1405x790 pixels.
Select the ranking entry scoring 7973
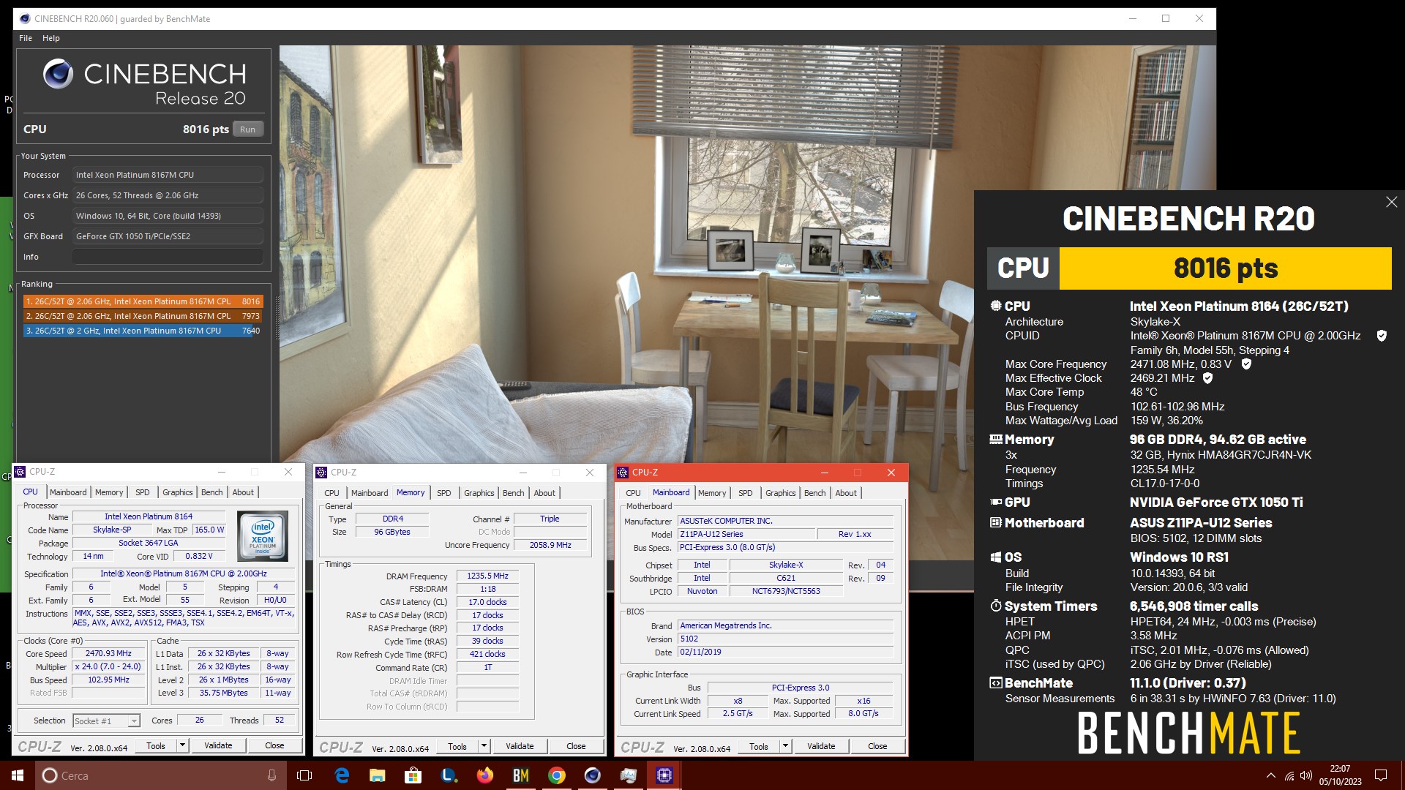click(142, 316)
